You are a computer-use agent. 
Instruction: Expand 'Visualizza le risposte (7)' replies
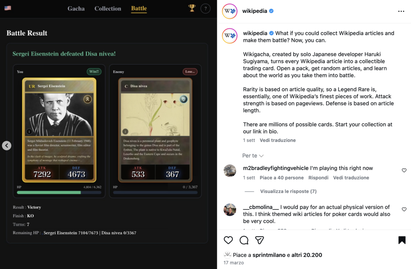click(288, 191)
